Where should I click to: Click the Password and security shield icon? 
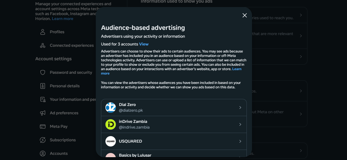coord(43,72)
